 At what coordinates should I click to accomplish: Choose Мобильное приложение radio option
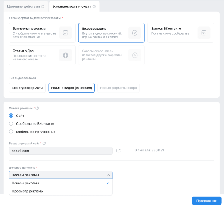(11, 132)
